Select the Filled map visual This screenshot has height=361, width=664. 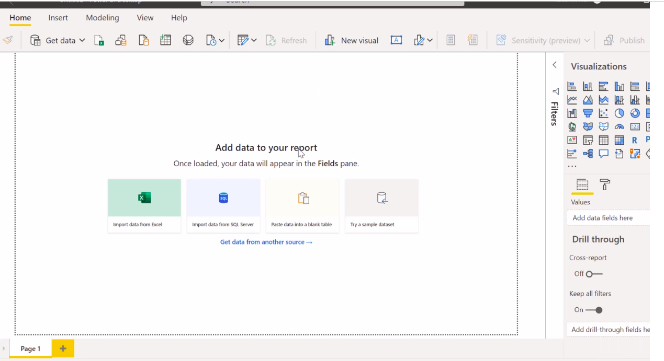pyautogui.click(x=588, y=126)
